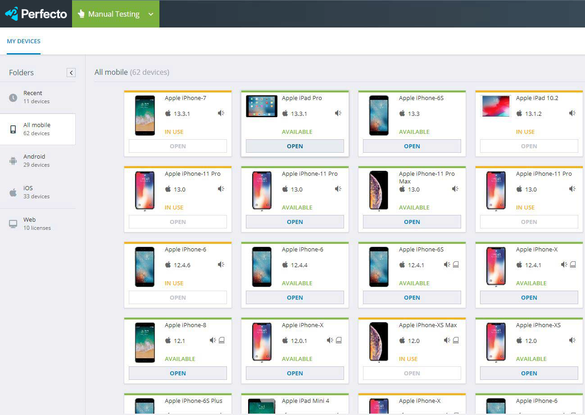Select the Recent folder clock icon
The width and height of the screenshot is (585, 415).
pyautogui.click(x=13, y=97)
